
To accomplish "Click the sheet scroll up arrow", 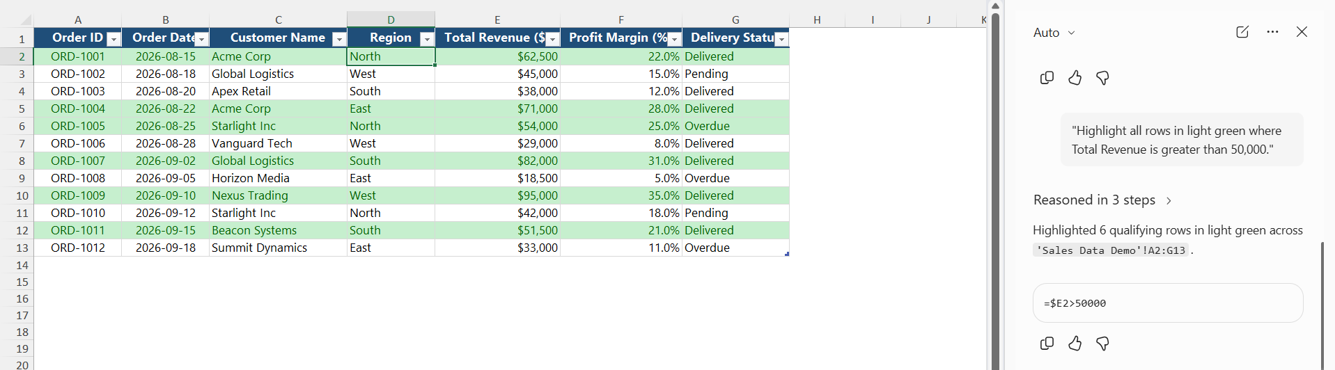I will (996, 6).
